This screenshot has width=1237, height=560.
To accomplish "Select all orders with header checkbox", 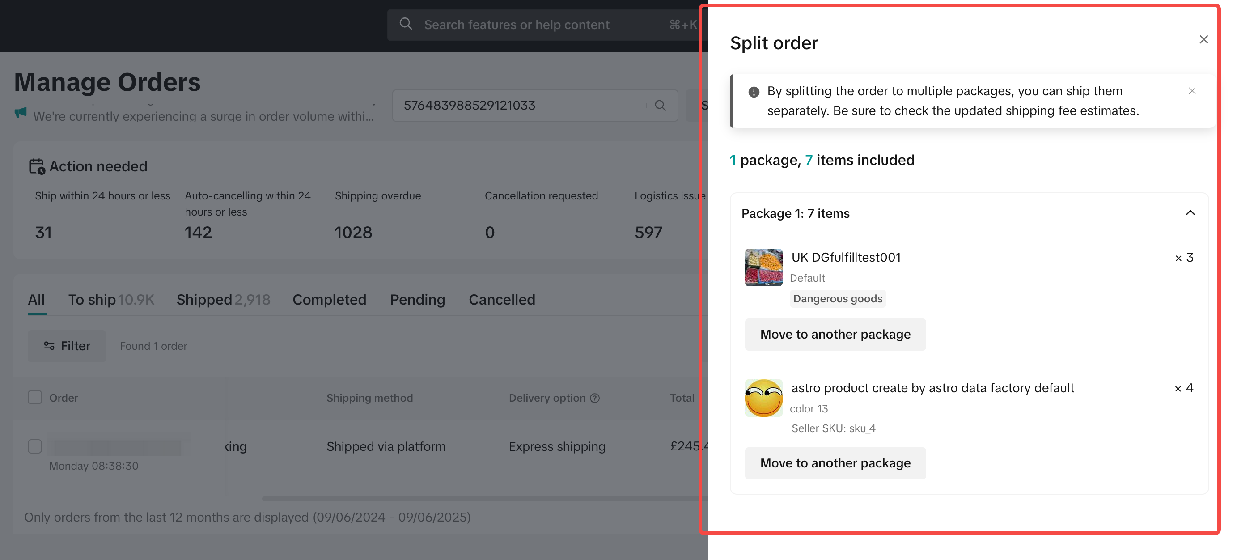I will tap(34, 398).
